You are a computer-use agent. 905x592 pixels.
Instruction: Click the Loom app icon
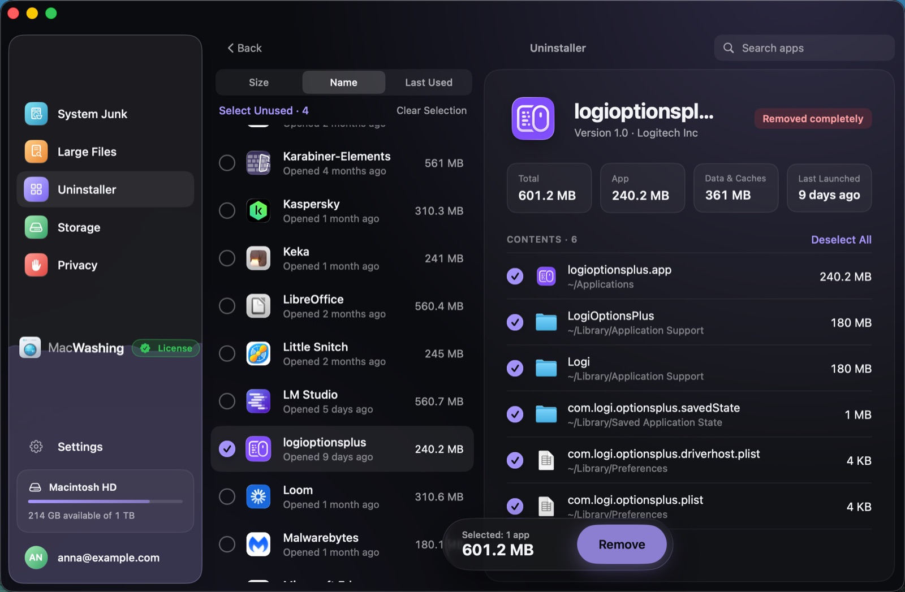tap(258, 496)
